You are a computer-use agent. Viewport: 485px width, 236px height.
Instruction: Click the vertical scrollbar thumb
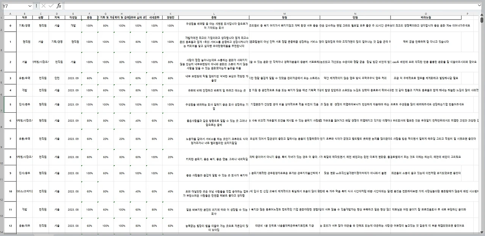point(482,20)
